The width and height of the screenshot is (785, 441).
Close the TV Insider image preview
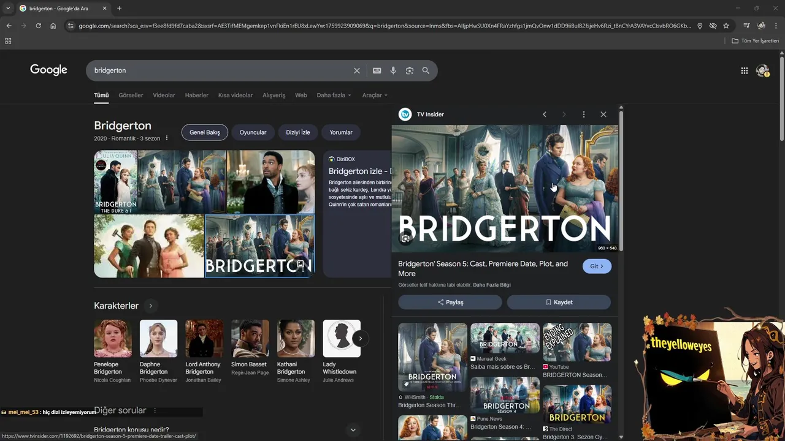603,115
